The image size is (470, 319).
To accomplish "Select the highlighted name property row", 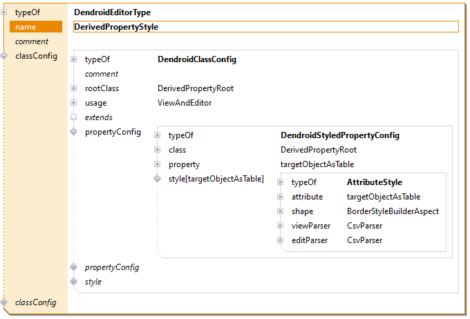I will click(x=36, y=27).
